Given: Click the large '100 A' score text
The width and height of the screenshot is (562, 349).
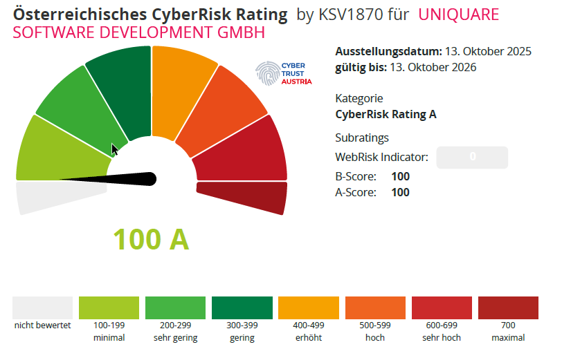Looking at the screenshot, I should pyautogui.click(x=151, y=239).
